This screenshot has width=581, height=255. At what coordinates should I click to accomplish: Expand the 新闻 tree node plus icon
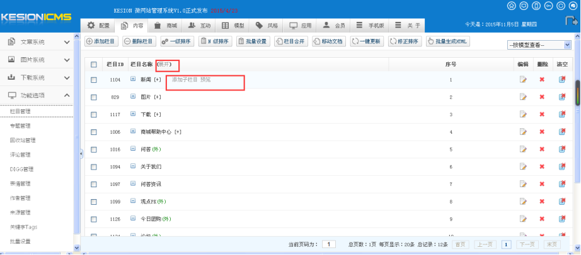pyautogui.click(x=133, y=80)
